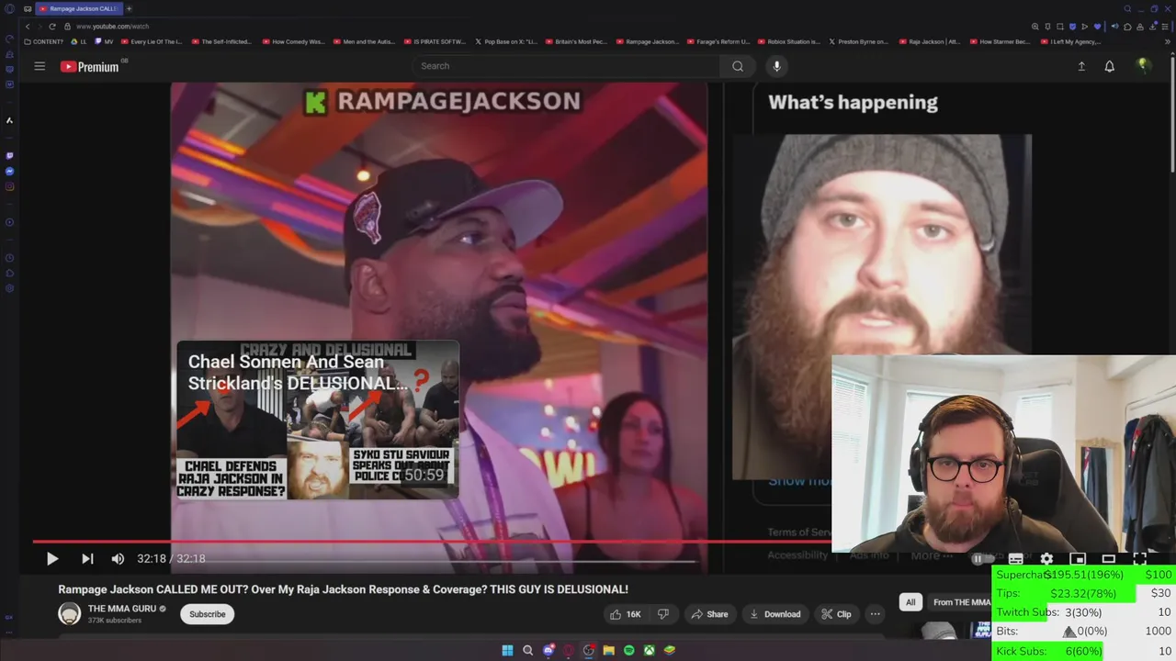The height and width of the screenshot is (661, 1176).
Task: Click the Clip scissors button
Action: point(836,614)
